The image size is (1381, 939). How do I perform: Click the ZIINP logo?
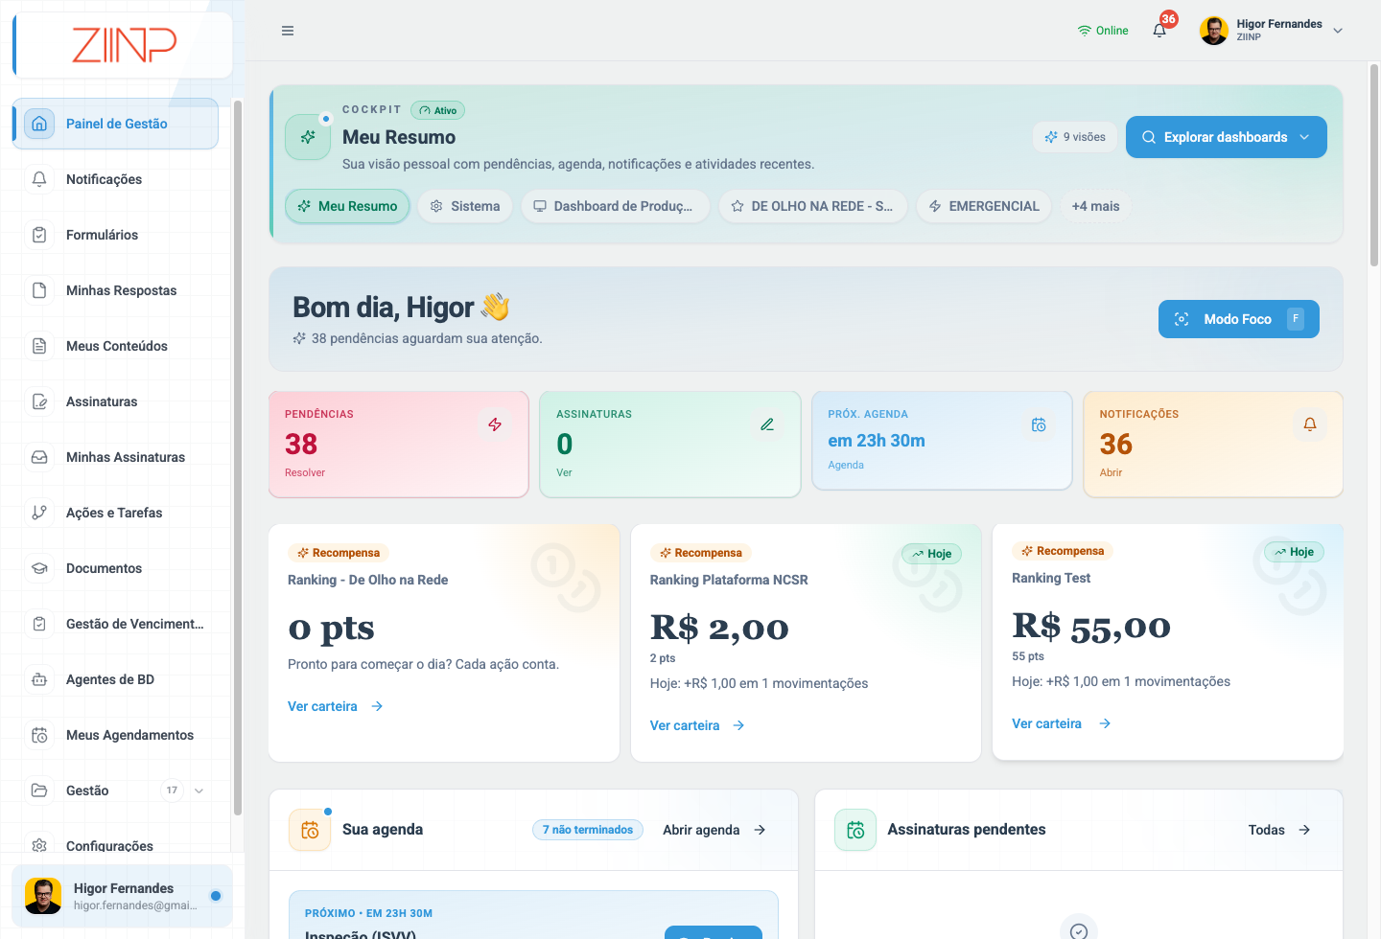click(124, 45)
